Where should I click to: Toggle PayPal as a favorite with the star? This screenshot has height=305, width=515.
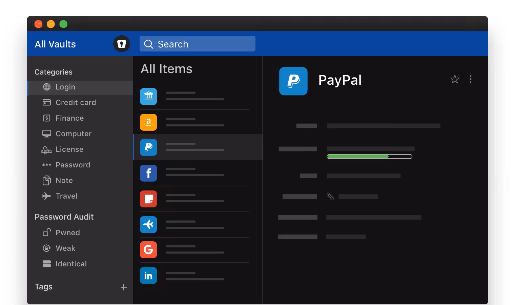455,79
